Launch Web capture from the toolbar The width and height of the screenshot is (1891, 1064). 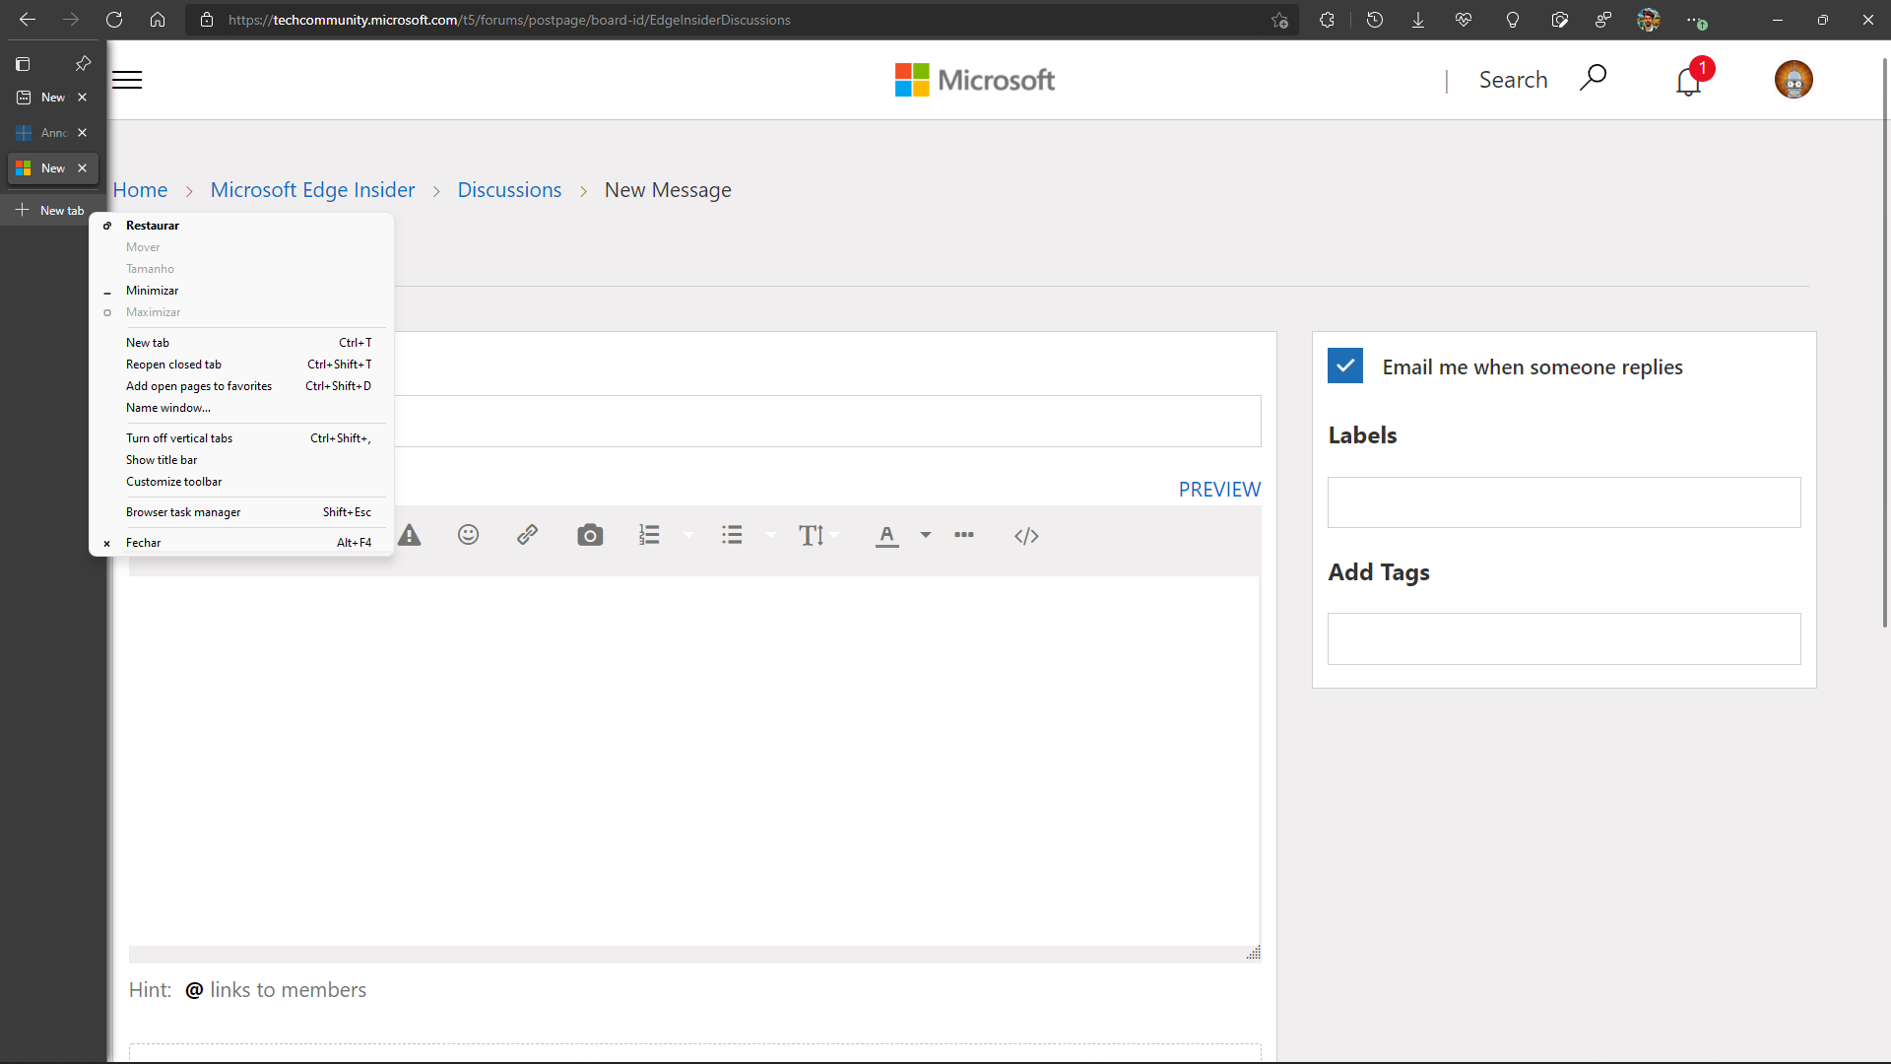1561,20
